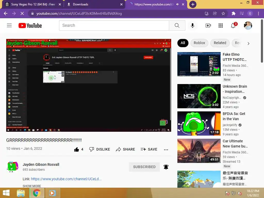Open media controls icon in Chrome toolbar
Image resolution: width=264 pixels, height=198 pixels.
[x=242, y=13]
